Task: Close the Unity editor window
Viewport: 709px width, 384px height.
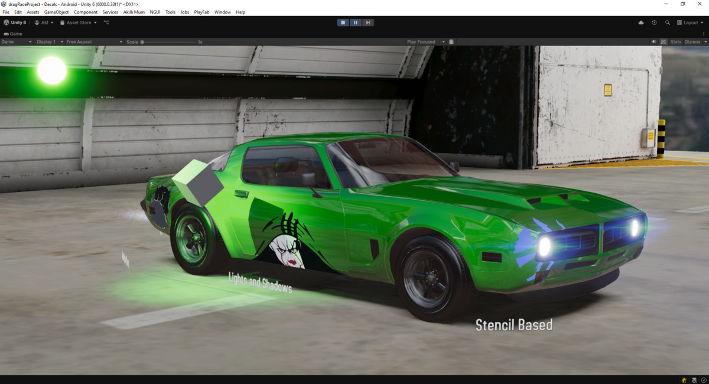Action: pyautogui.click(x=700, y=4)
